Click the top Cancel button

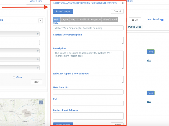click(x=117, y=12)
